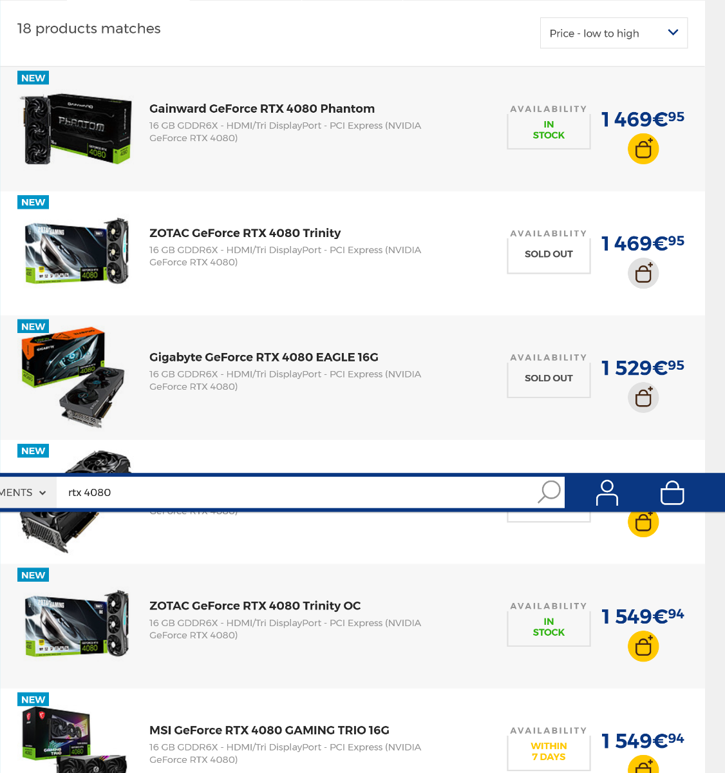Open the user account icon
Image resolution: width=725 pixels, height=773 pixels.
pyautogui.click(x=607, y=493)
